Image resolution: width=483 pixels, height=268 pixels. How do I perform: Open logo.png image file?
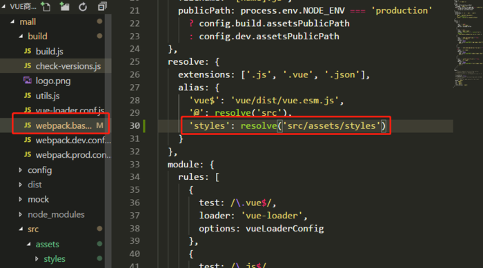(53, 81)
